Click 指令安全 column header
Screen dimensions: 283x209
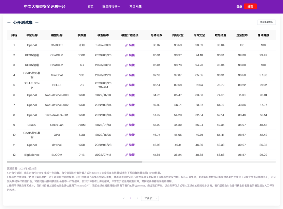pos(199,35)
